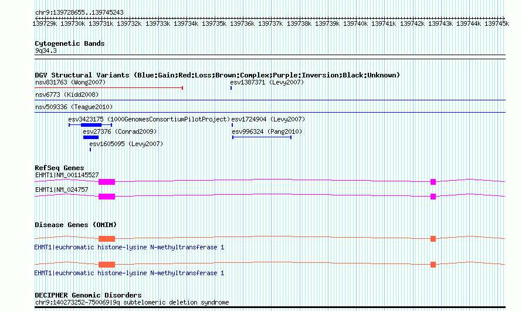The image size is (522, 311).
Task: Select the esv27376 (Conrad2009) variant label
Action: point(120,131)
